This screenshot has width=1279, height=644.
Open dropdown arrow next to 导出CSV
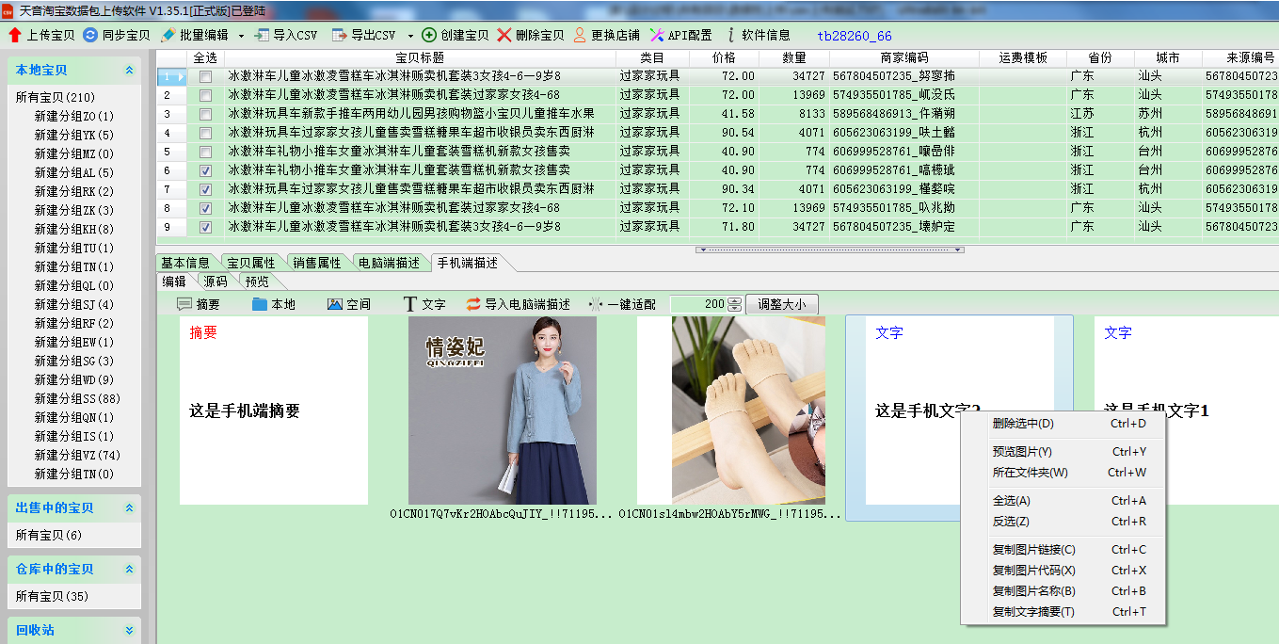click(409, 36)
